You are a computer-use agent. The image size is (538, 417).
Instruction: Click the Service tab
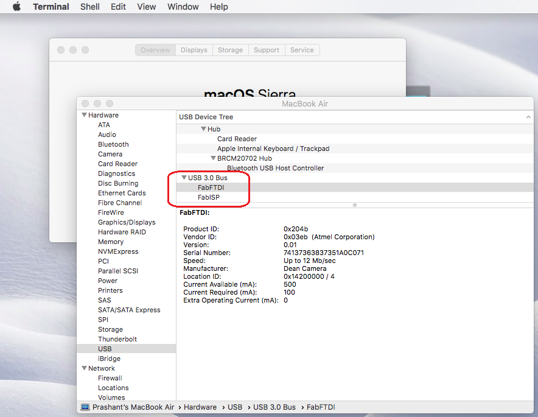point(302,50)
